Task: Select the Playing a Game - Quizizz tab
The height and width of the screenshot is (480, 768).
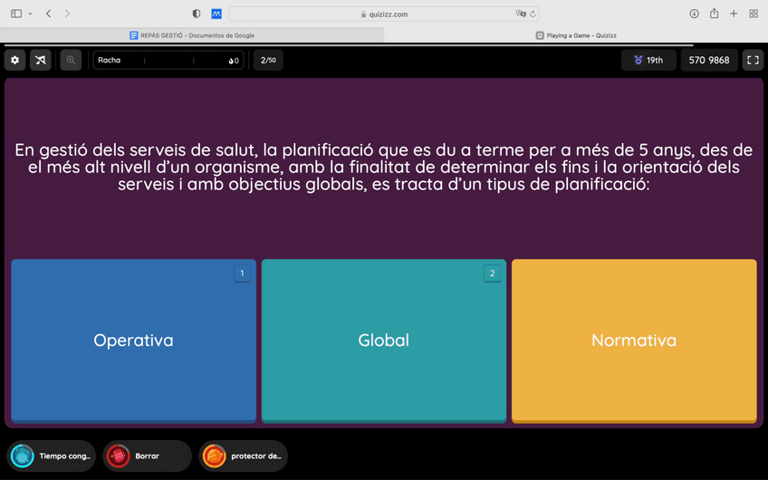Action: click(576, 35)
